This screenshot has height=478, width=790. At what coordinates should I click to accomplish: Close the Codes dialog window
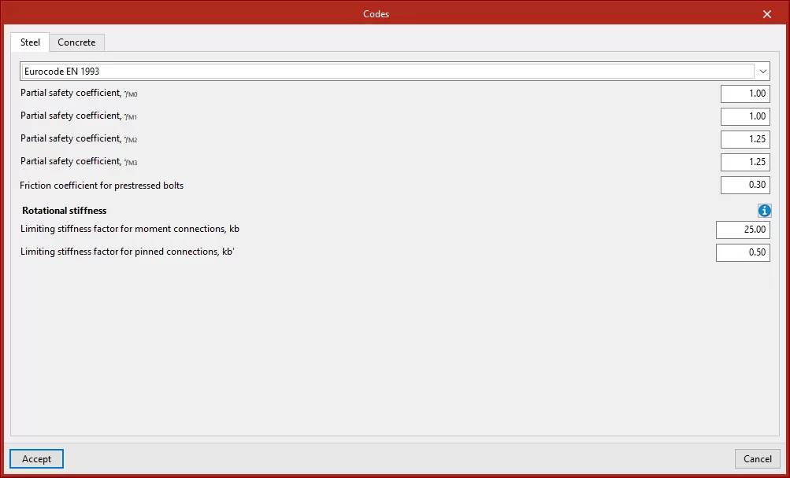[767, 13]
